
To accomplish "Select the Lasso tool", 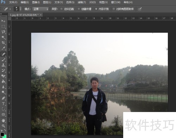I will (3, 32).
